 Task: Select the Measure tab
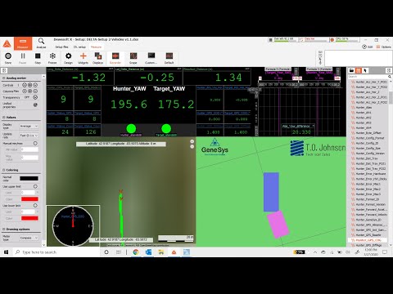(x=96, y=47)
